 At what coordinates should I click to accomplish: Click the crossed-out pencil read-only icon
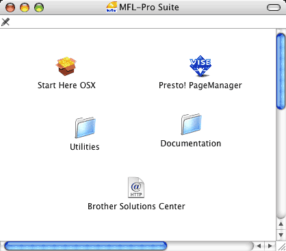pyautogui.click(x=5, y=22)
